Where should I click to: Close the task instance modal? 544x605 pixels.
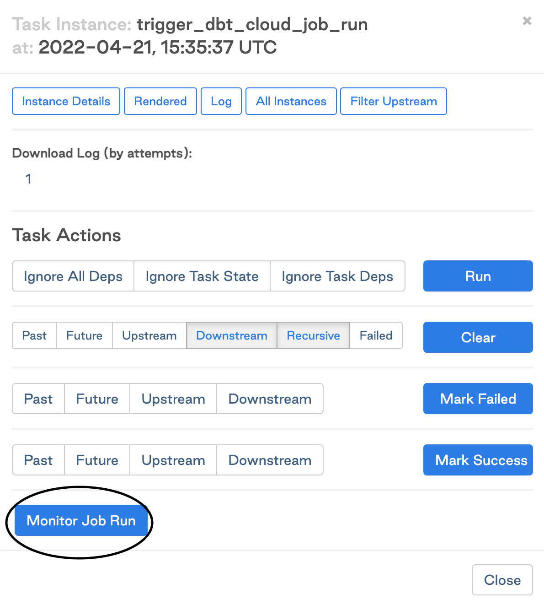(x=502, y=580)
